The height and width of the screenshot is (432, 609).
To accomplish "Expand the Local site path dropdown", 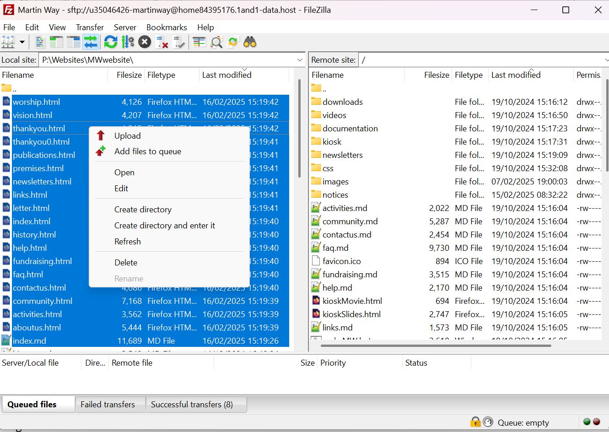I will [300, 60].
